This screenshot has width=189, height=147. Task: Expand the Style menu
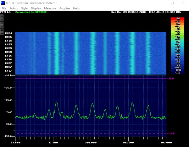point(24,8)
